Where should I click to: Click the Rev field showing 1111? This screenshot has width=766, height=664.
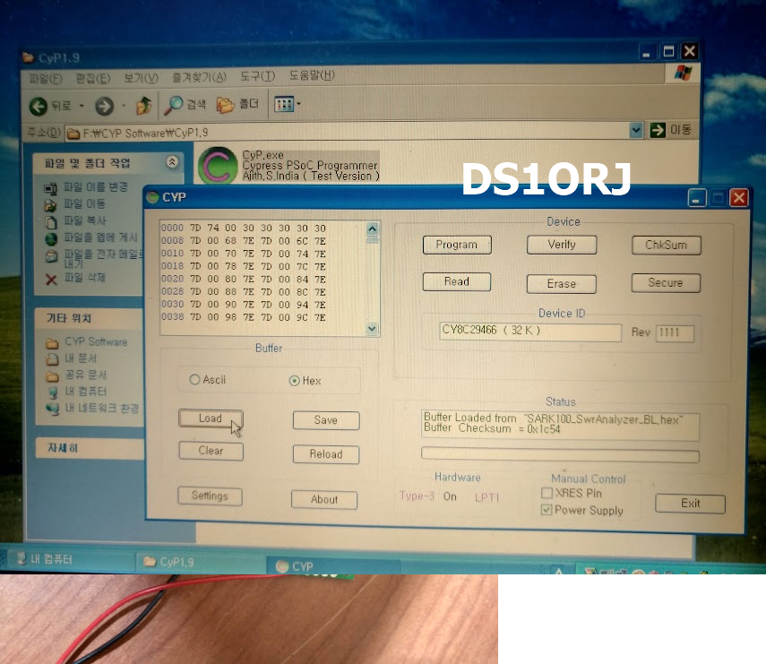675,333
